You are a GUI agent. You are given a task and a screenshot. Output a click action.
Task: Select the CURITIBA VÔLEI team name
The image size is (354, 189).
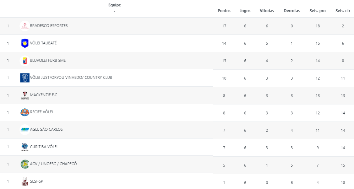pos(44,147)
